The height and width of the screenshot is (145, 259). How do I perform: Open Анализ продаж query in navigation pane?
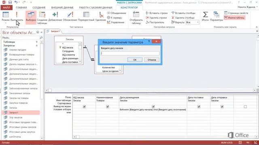(18, 50)
